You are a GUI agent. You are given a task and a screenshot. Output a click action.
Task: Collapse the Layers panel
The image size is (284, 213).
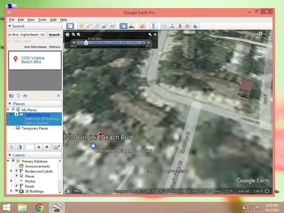(10, 155)
